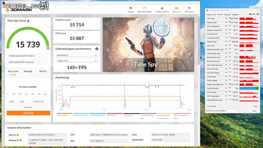Click the GPU Memory Clock Frequency legend swatch
This screenshot has width=263, height=148.
tap(165, 114)
